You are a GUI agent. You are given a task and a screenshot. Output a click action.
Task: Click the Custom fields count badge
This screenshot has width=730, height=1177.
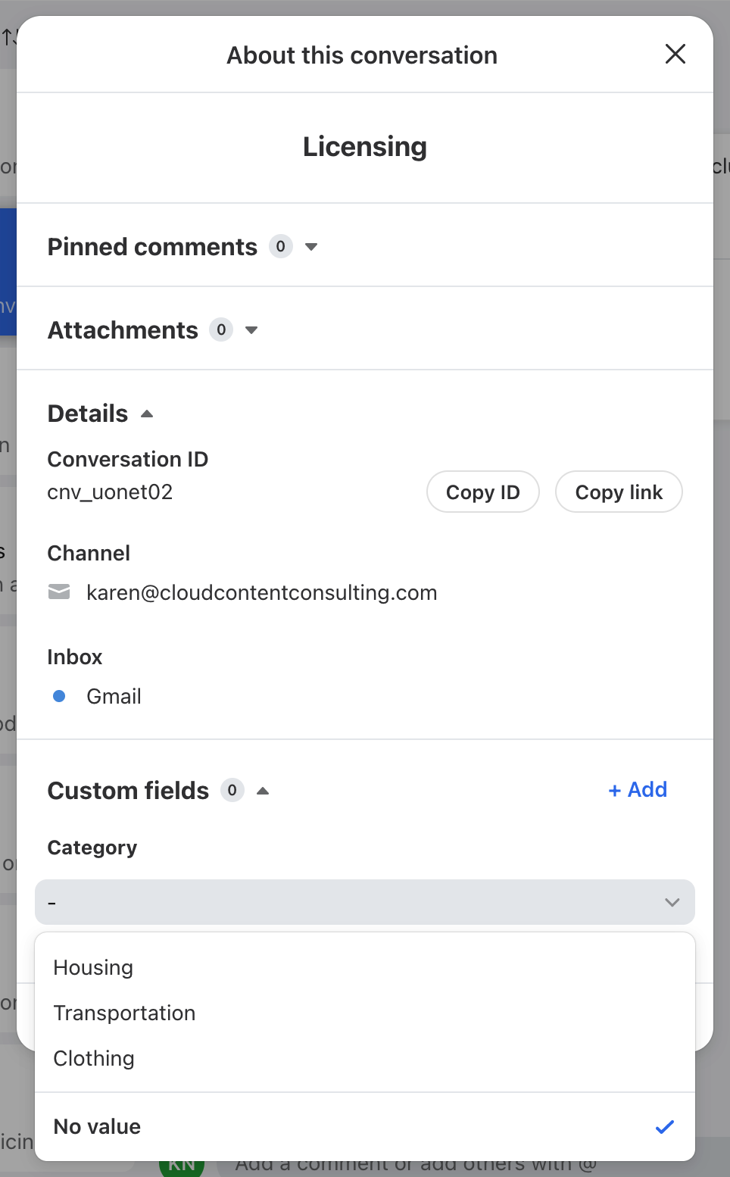click(232, 791)
